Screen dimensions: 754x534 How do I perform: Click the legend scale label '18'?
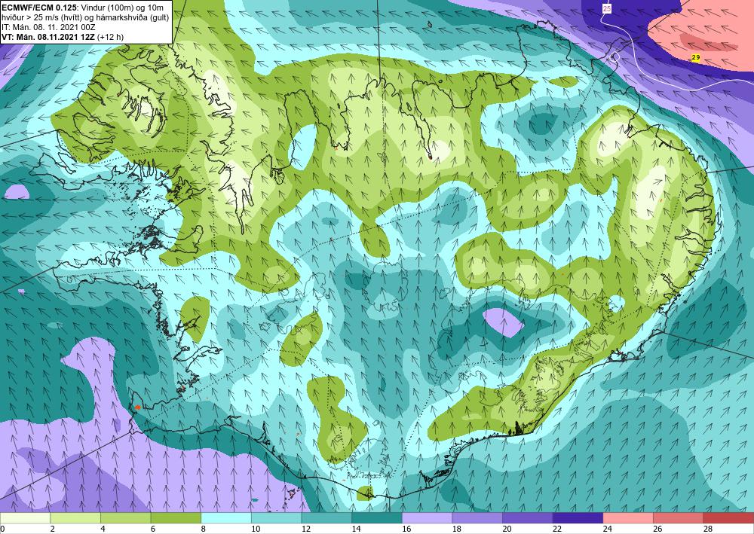pos(456,529)
